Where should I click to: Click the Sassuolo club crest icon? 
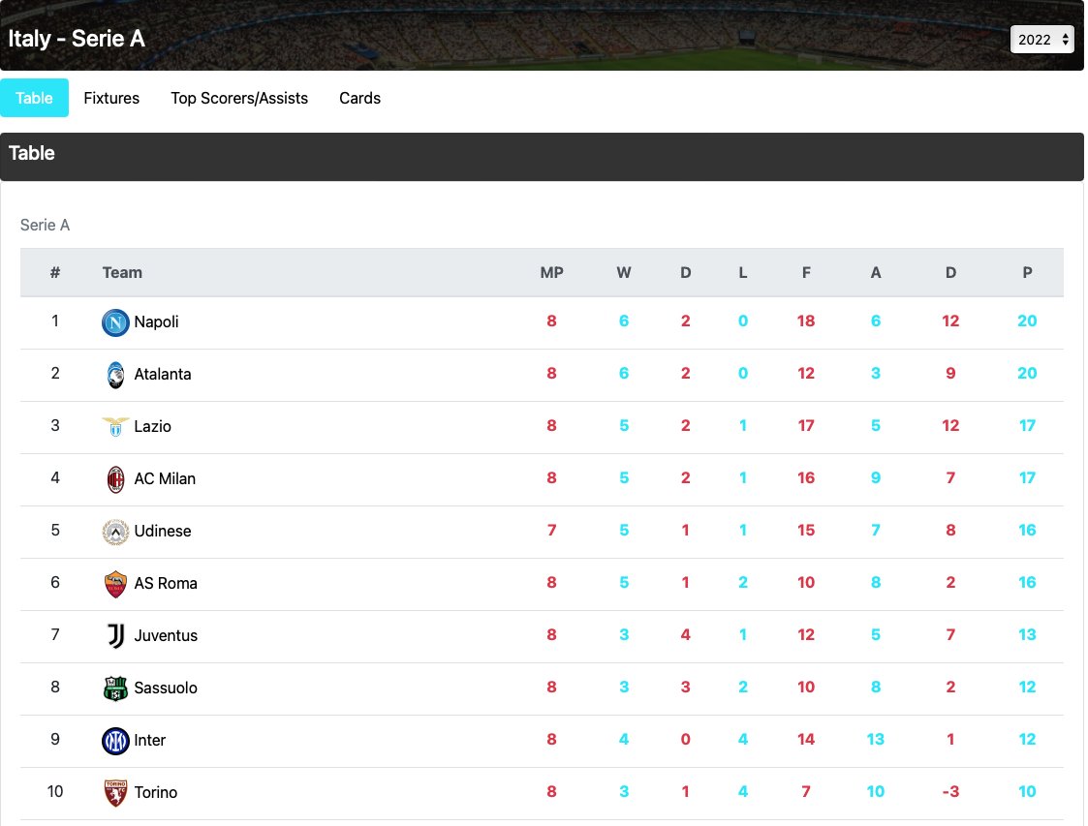(x=115, y=688)
